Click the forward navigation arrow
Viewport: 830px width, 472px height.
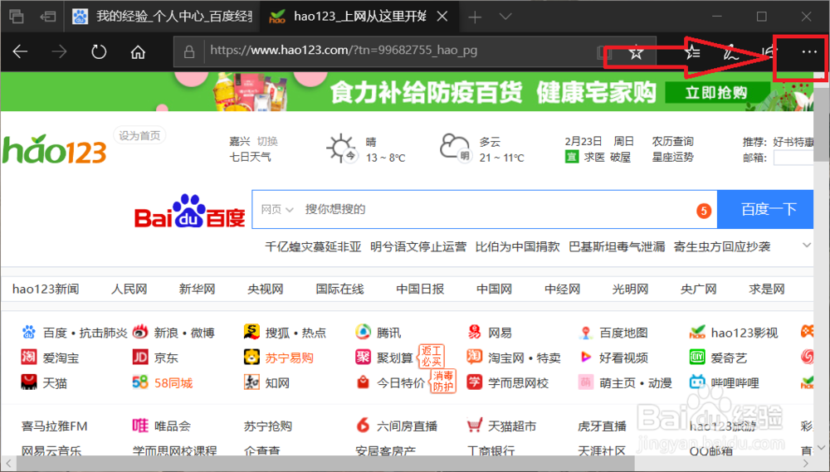[59, 51]
